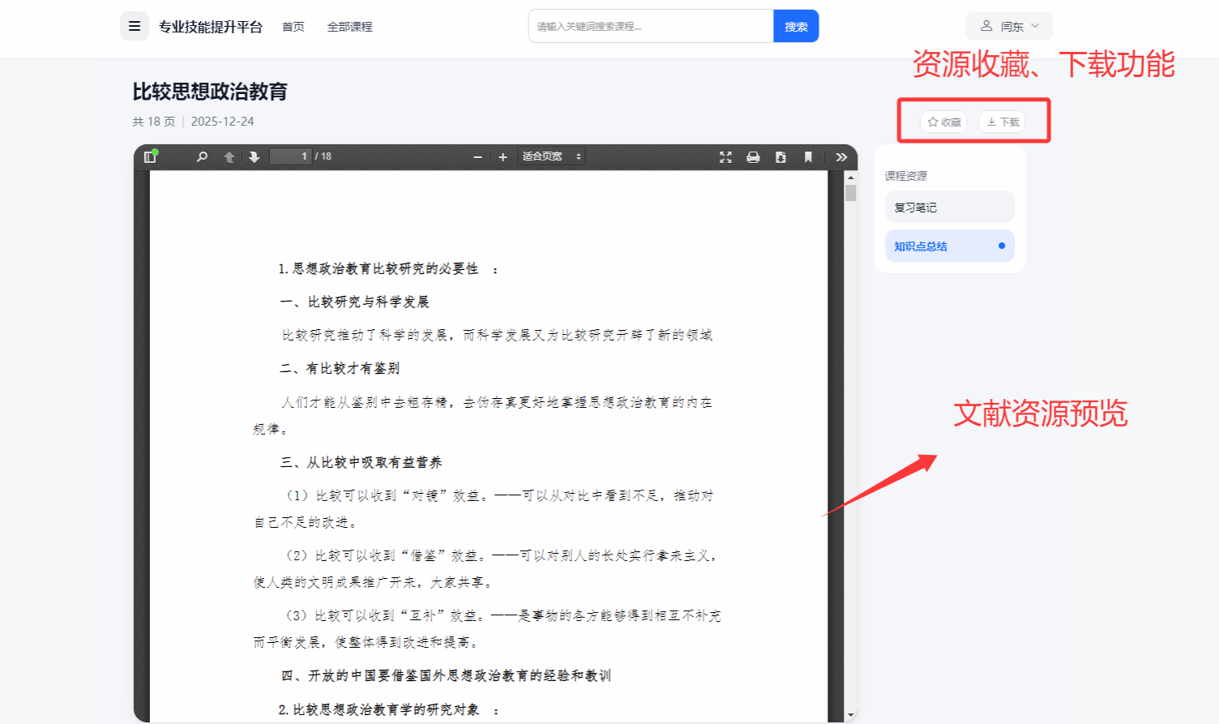Open the 适合页宽 zoom dropdown

[x=552, y=156]
